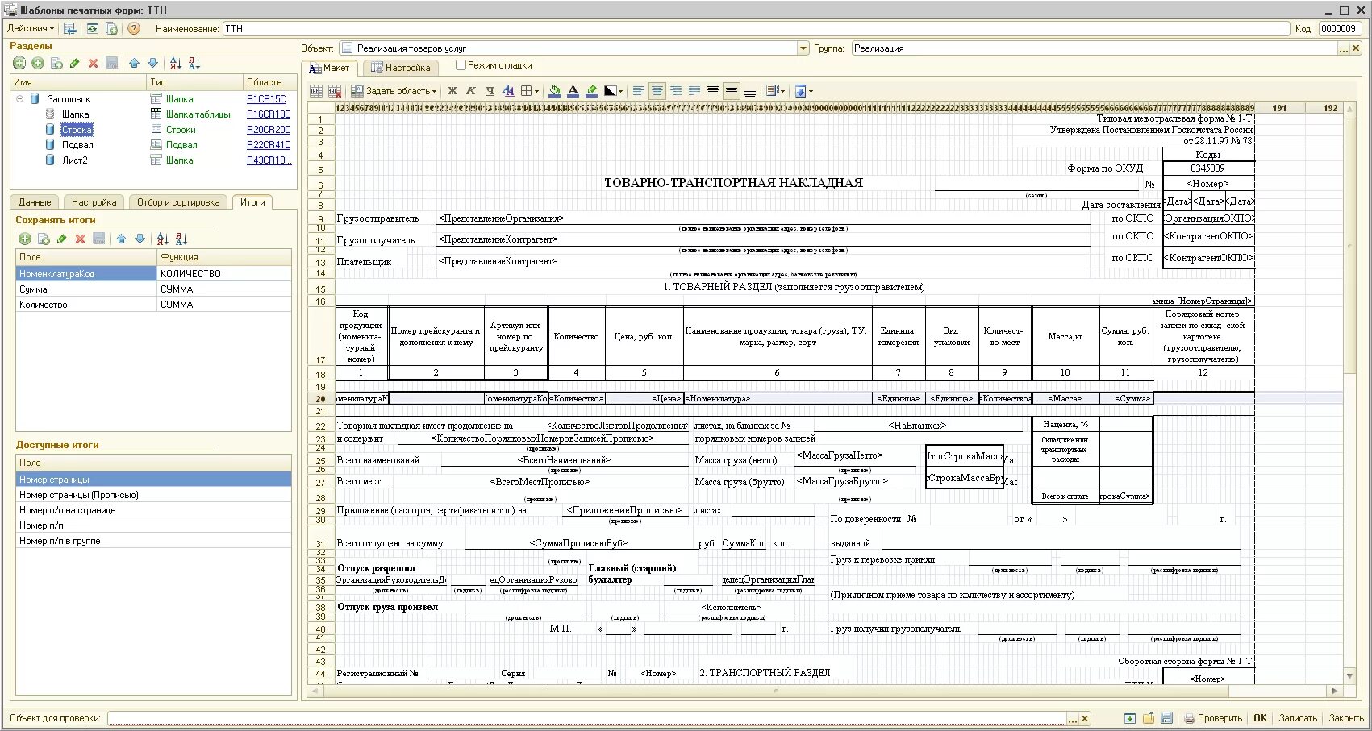Open the Задать область dropdown

click(395, 91)
